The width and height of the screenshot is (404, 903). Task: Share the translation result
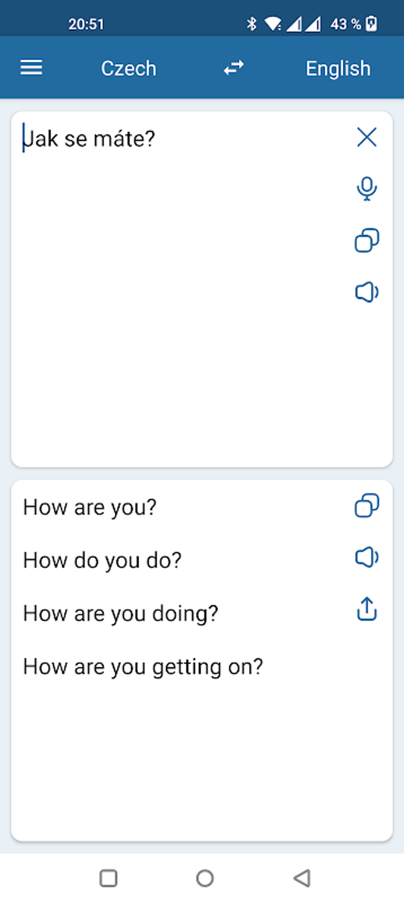pos(367,609)
